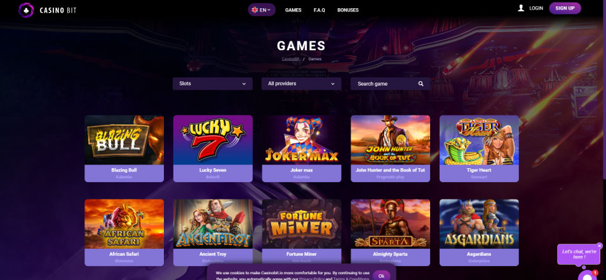Click the Sign Up button

click(x=565, y=8)
